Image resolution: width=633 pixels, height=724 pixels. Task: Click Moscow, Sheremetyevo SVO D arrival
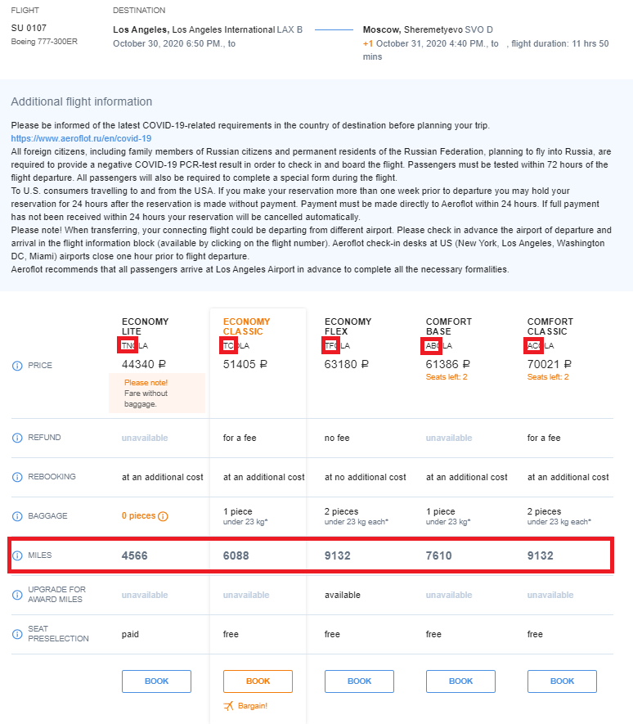point(428,29)
